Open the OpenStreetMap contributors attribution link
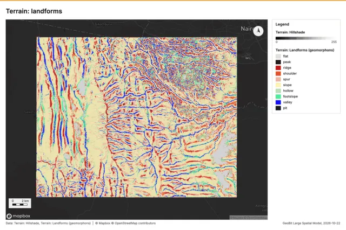 click(x=134, y=223)
